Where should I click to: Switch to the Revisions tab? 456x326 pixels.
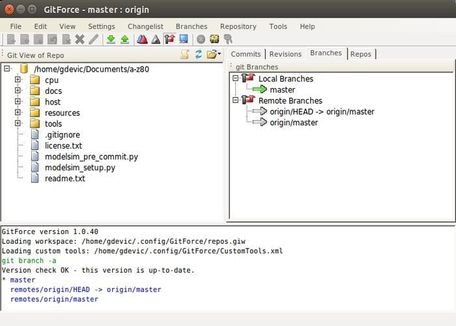click(285, 54)
